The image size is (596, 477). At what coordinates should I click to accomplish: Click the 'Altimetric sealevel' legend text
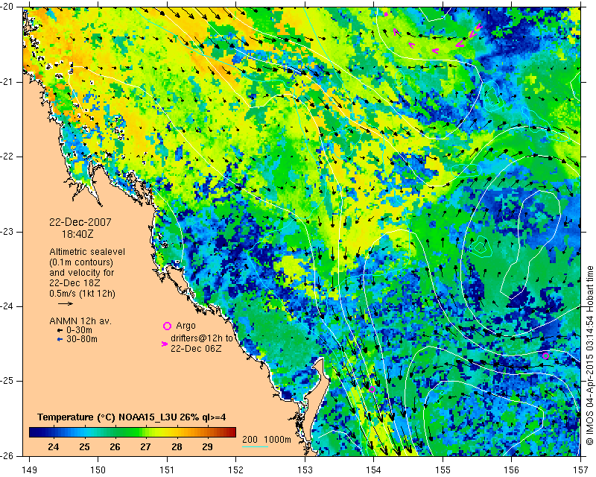[x=87, y=252]
